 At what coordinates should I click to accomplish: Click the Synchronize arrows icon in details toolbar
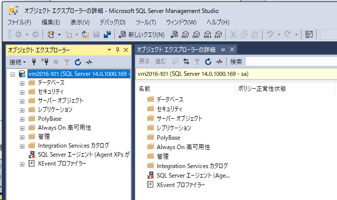186,62
